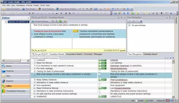The height and width of the screenshot is (103, 179).
Task: Open Translation Results window position dropdown
Action: point(119,18)
